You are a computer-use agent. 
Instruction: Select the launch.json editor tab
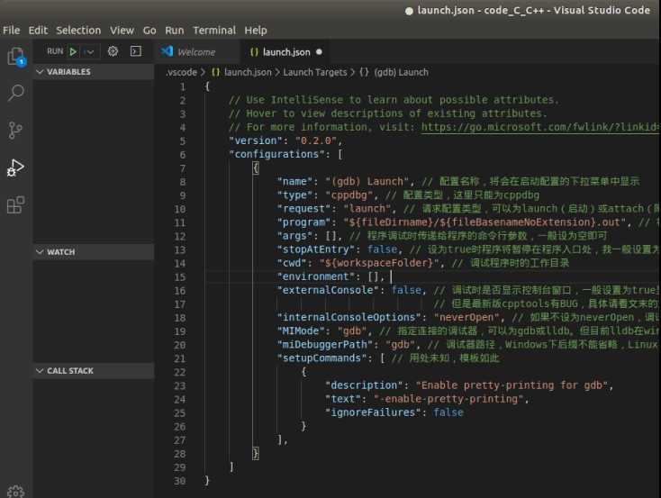[x=285, y=52]
